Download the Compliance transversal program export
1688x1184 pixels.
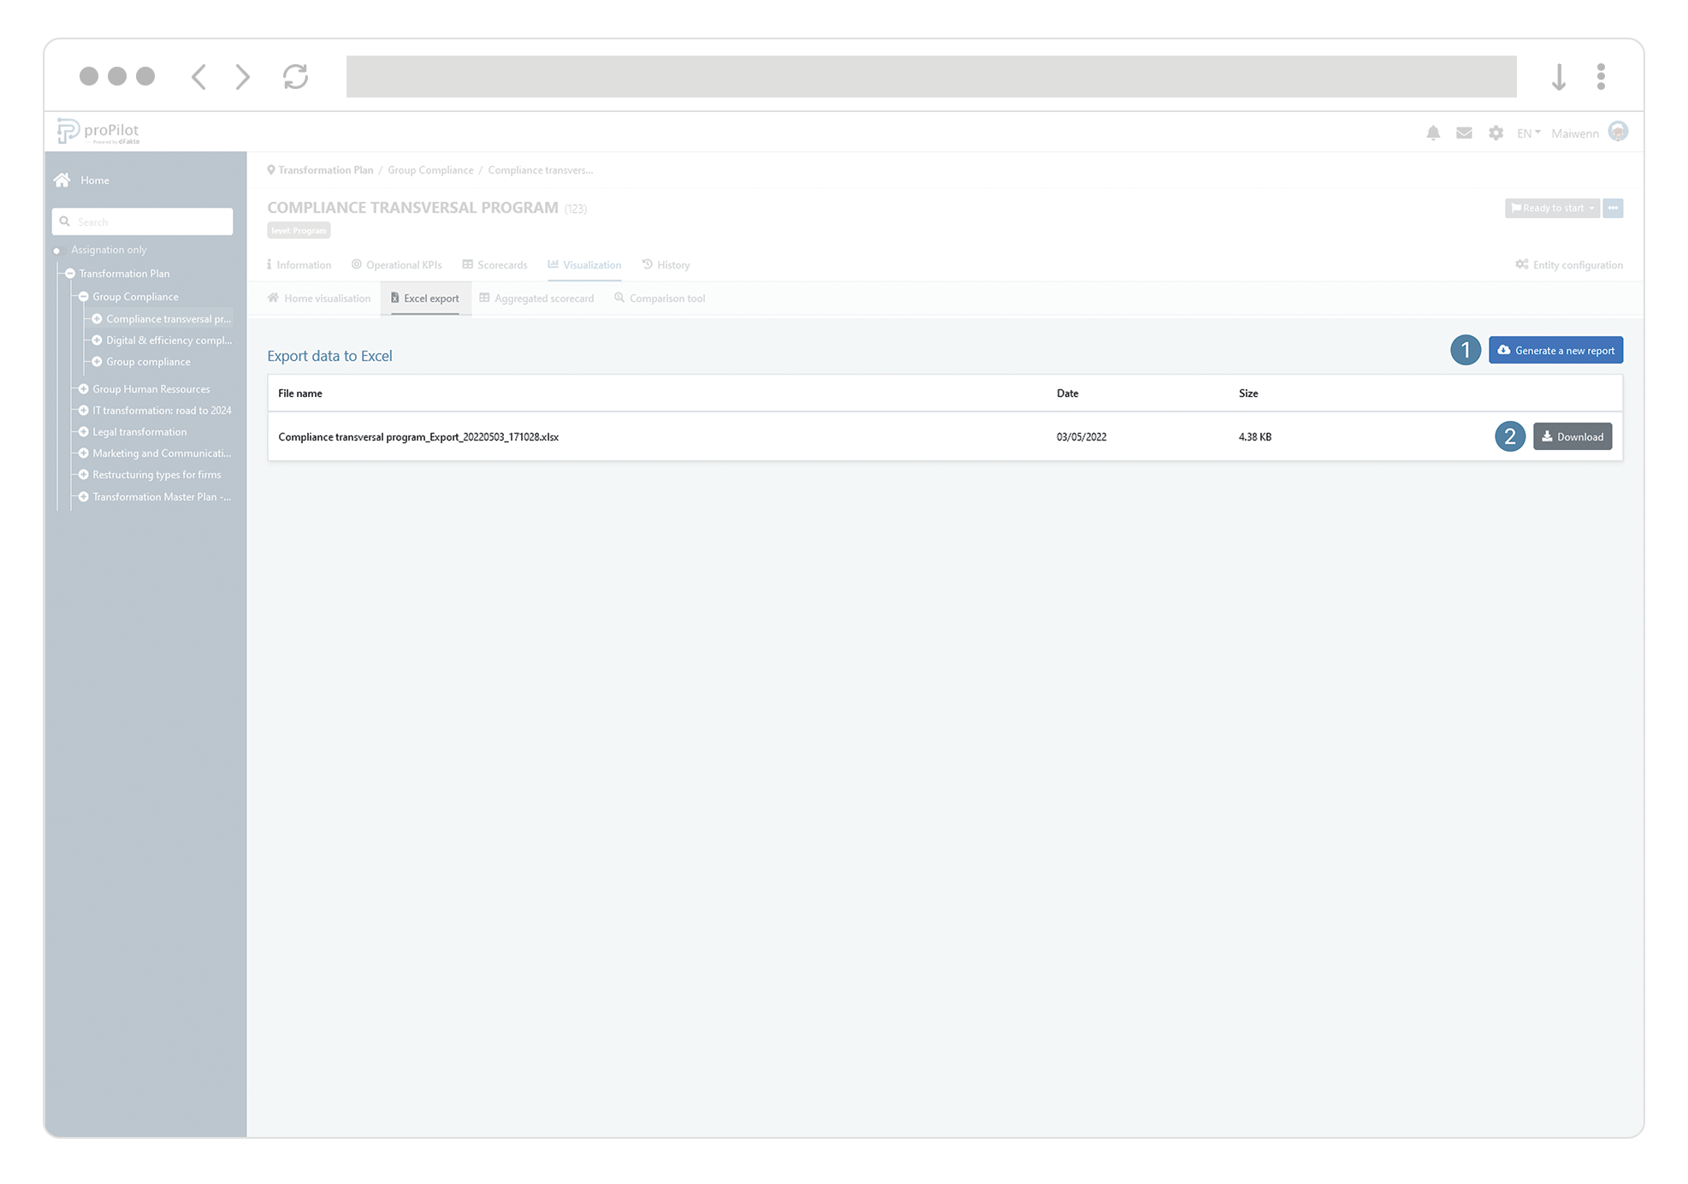pyautogui.click(x=1572, y=436)
